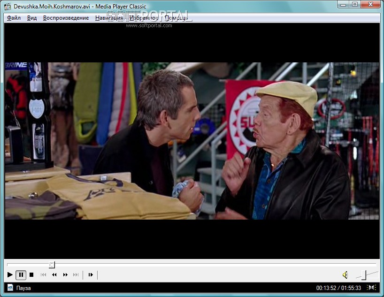Expand the Навигация menu
The width and height of the screenshot is (384, 297).
click(109, 18)
